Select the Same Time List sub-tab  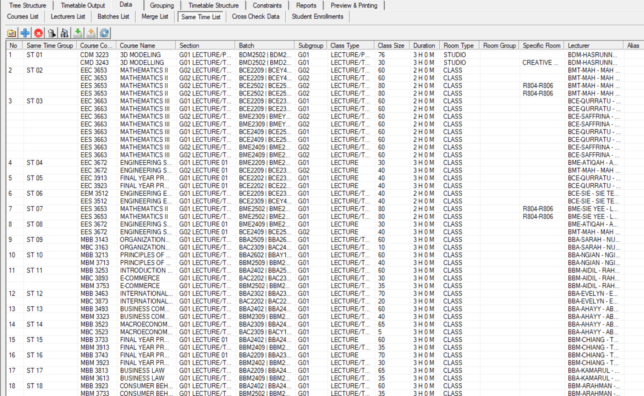[201, 17]
